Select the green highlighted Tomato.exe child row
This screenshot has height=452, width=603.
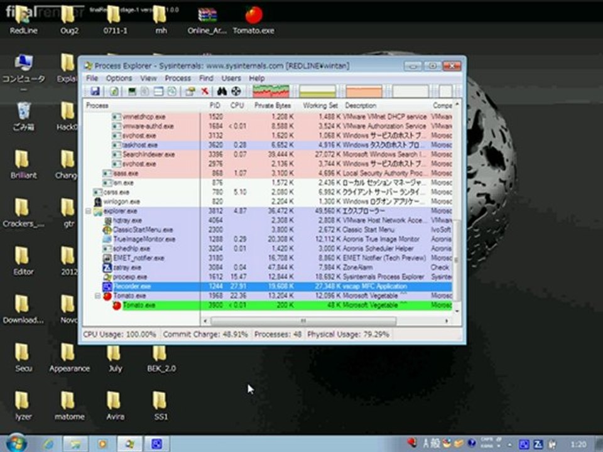[x=268, y=305]
